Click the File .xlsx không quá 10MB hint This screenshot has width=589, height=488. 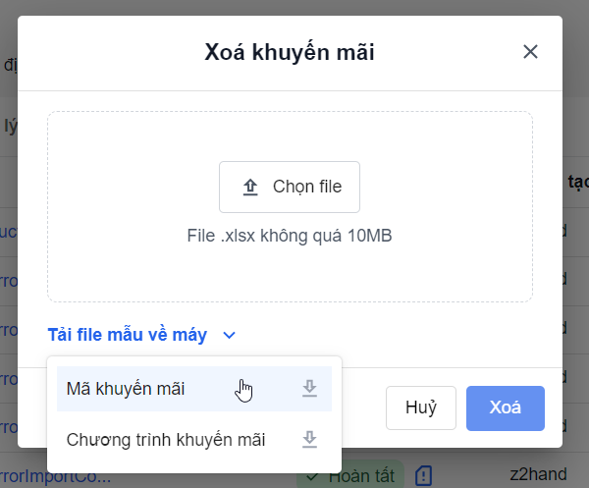[290, 237]
